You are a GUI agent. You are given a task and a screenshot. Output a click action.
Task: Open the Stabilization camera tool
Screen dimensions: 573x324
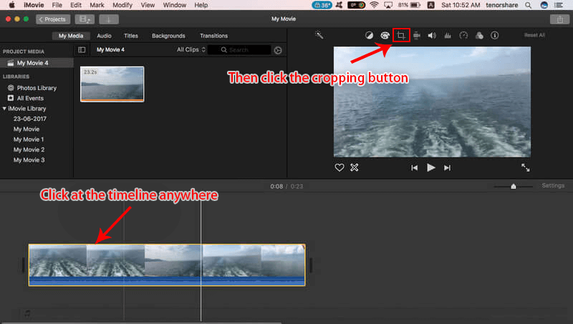417,35
